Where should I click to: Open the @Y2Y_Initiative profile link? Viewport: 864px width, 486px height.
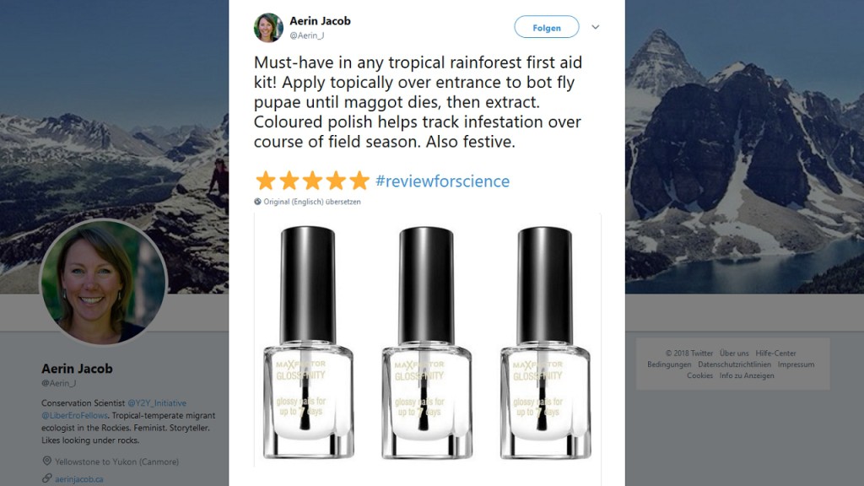[x=157, y=402]
